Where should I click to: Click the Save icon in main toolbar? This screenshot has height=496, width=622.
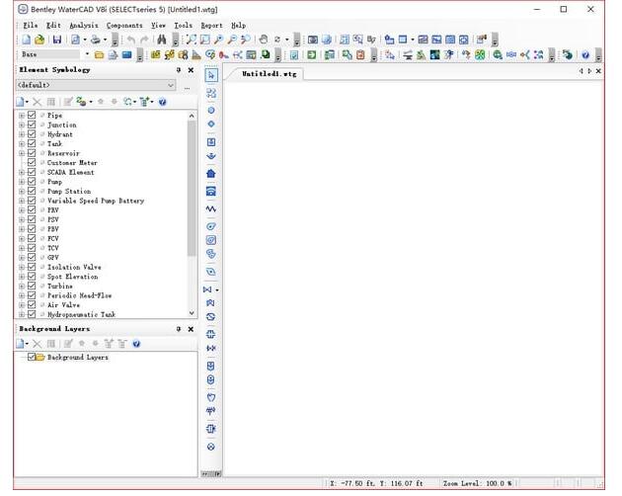[x=56, y=40]
